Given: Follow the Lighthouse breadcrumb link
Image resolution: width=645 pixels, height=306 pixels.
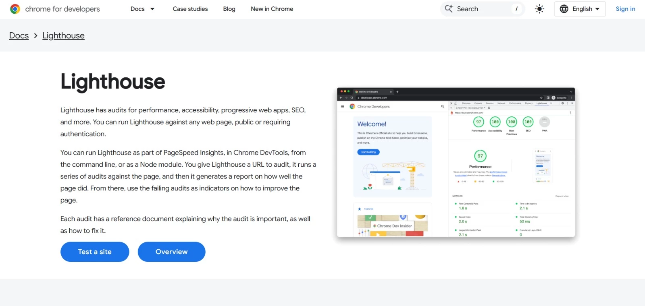Looking at the screenshot, I should [63, 35].
